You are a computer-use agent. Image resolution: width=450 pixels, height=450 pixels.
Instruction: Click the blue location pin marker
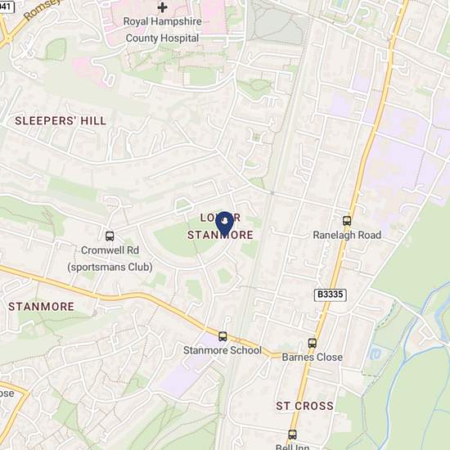click(x=224, y=224)
